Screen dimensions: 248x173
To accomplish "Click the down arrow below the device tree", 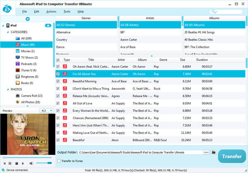I will 28,106.
